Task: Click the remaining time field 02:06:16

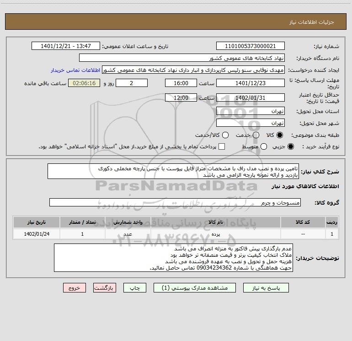Action: pos(84,83)
